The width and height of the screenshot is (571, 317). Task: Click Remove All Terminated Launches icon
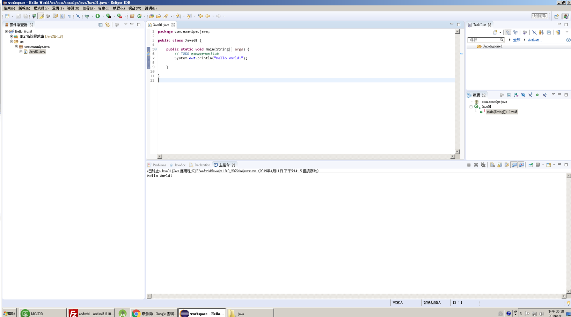[483, 165]
